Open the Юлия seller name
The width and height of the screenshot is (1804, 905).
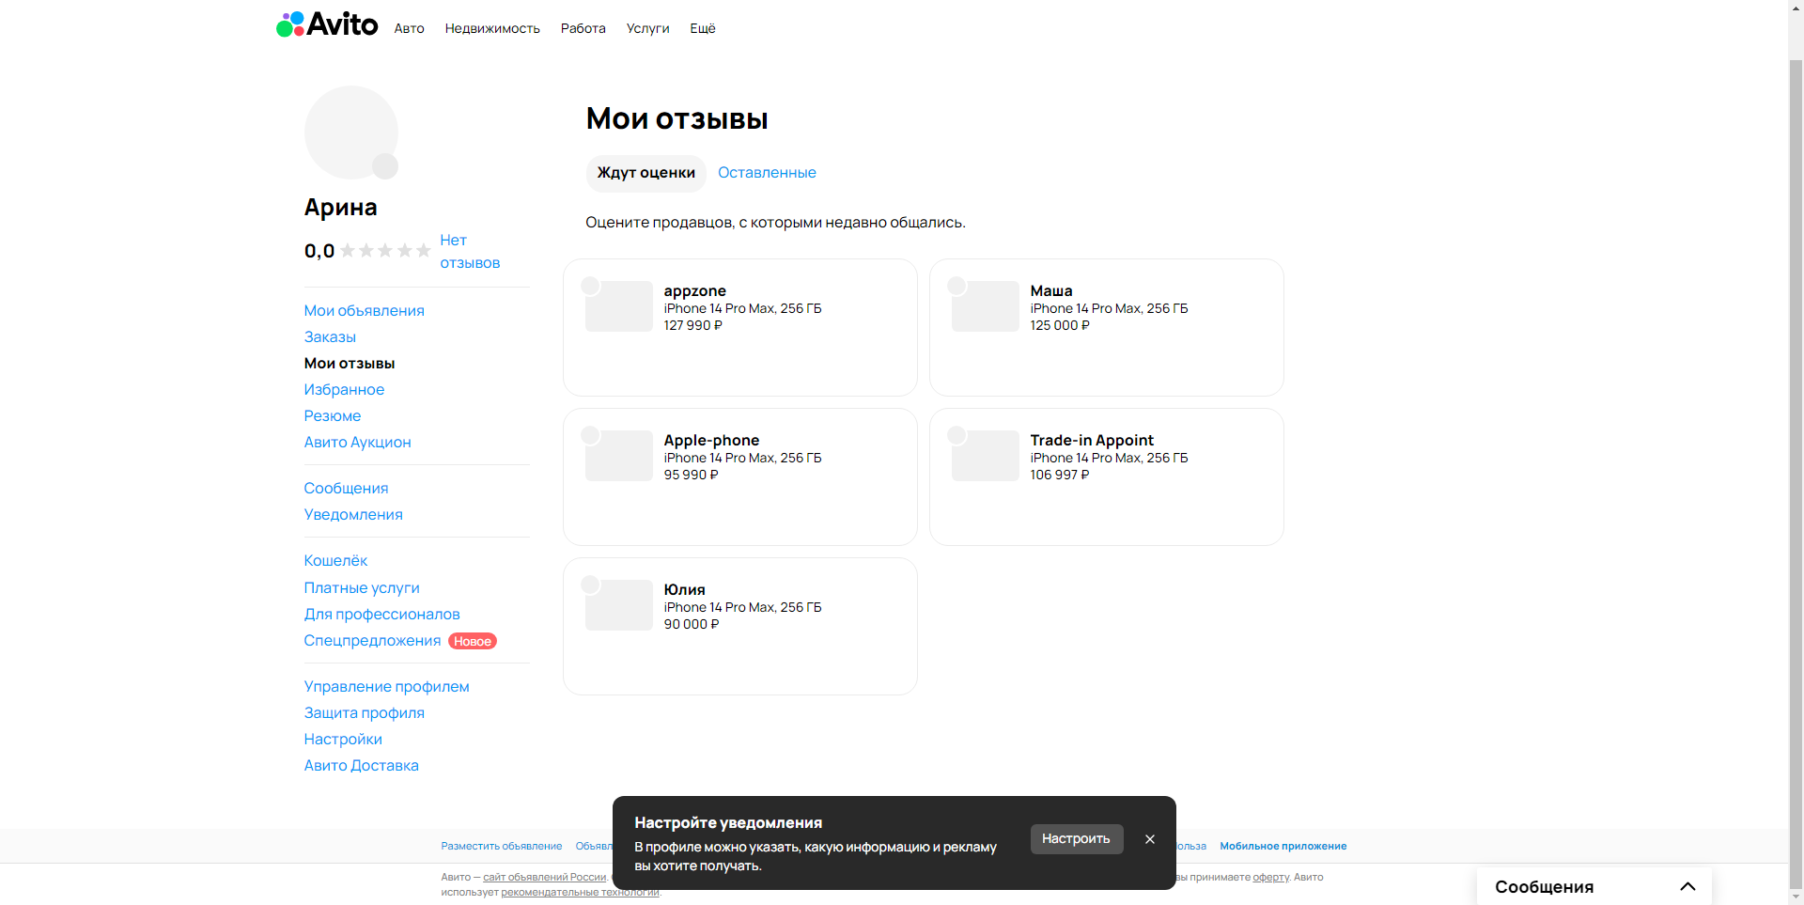pos(684,590)
